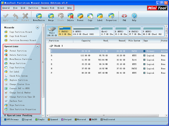Image resolution: width=169 pixels, height=126 pixels.
Task: Open the View menu
Action: (15, 8)
